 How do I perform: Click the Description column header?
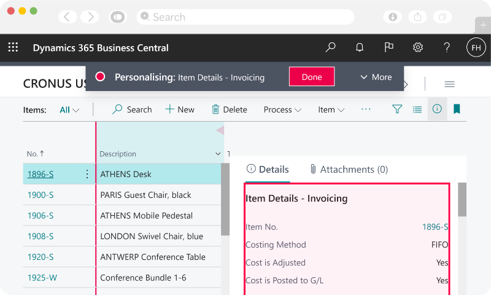(x=118, y=154)
